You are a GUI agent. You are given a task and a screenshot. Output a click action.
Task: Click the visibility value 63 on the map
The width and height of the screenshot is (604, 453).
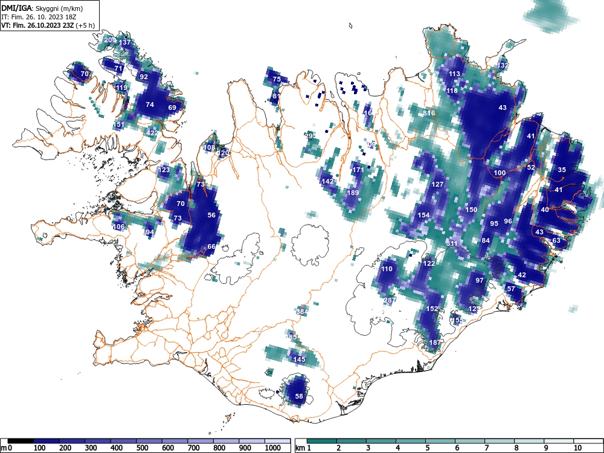pyautogui.click(x=556, y=240)
